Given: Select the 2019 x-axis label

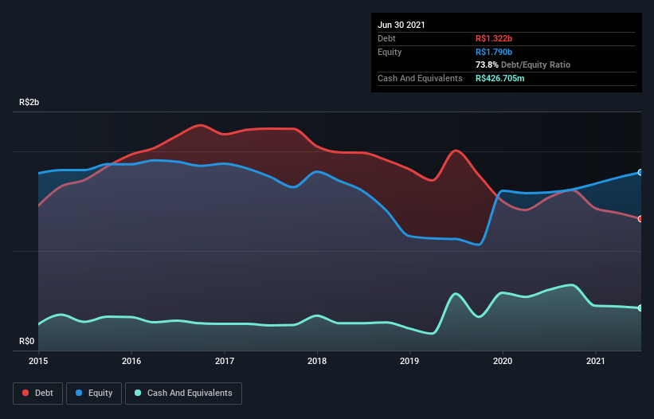Looking at the screenshot, I should (409, 361).
